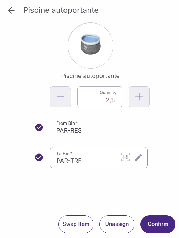Go back using the arrow icon

coord(11,11)
